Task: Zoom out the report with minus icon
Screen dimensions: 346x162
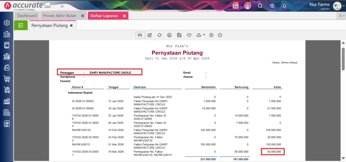Action: click(220, 35)
